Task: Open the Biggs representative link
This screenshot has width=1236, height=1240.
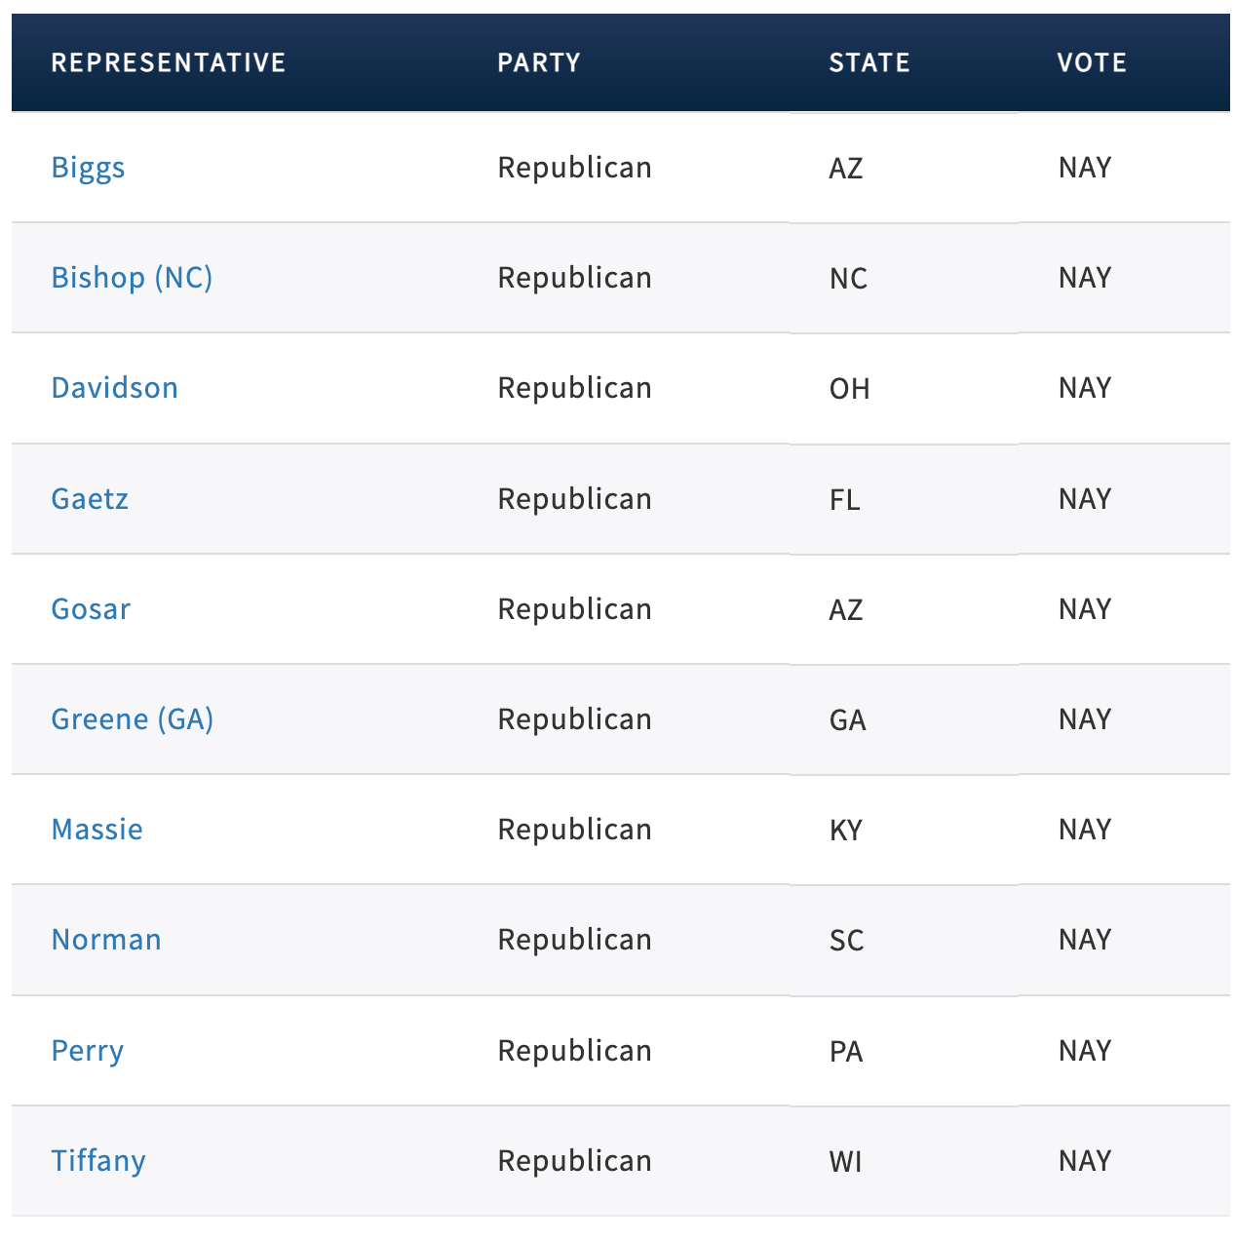Action: click(x=88, y=168)
